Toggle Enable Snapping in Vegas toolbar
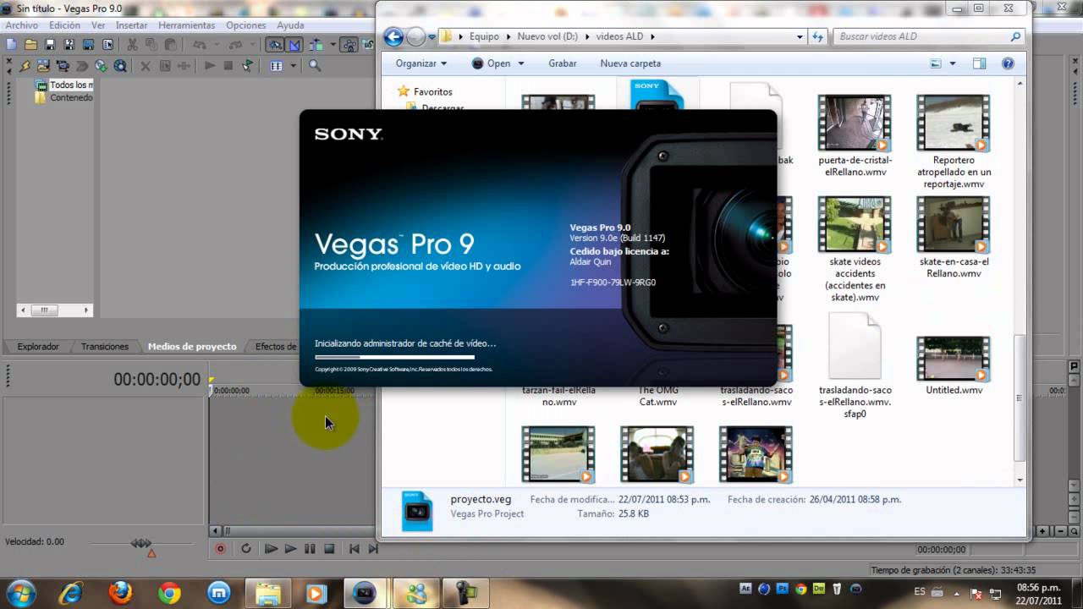Image resolution: width=1083 pixels, height=609 pixels. coord(274,45)
